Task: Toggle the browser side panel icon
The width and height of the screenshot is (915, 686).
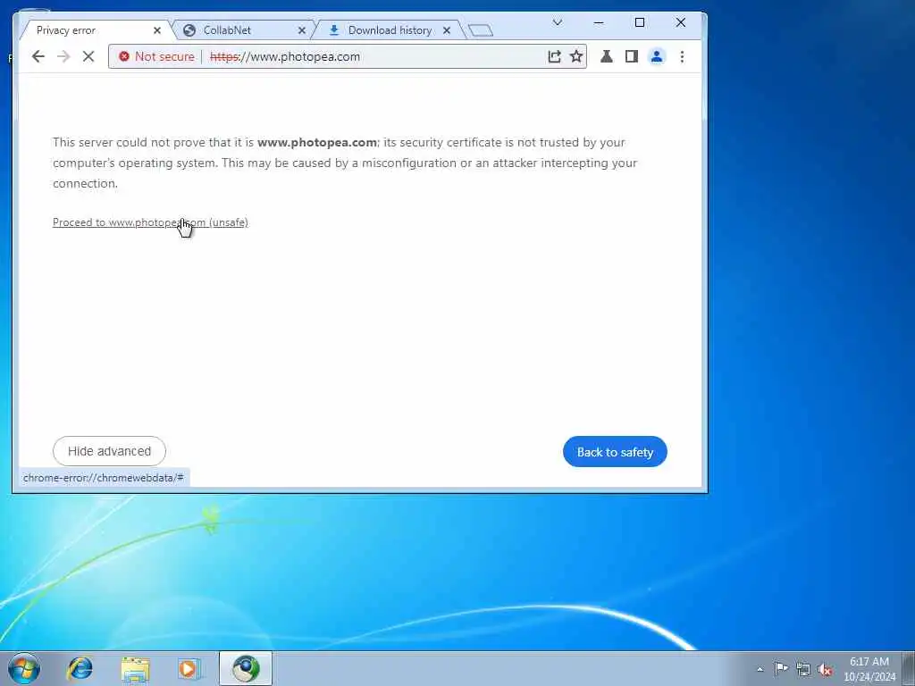Action: click(632, 56)
